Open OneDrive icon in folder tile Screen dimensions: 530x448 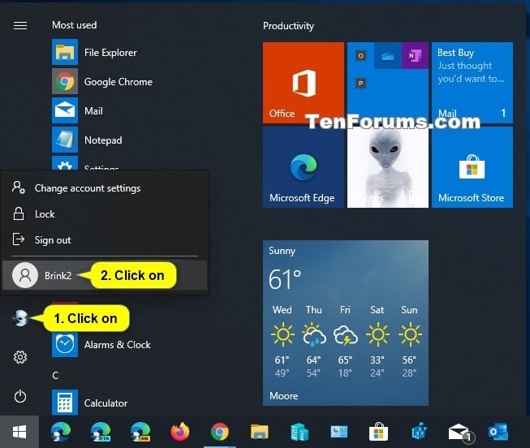click(x=388, y=57)
